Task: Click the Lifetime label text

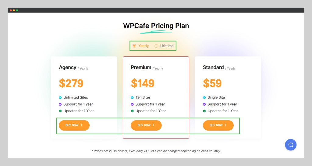Action: point(167,46)
